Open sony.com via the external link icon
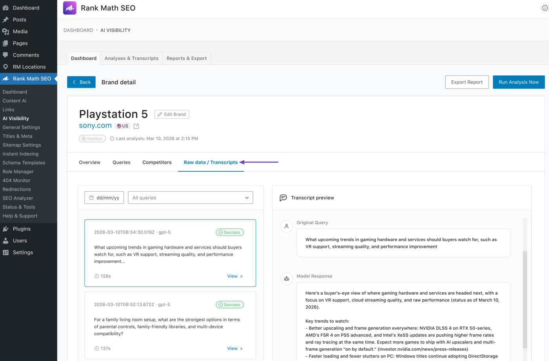 coord(136,126)
